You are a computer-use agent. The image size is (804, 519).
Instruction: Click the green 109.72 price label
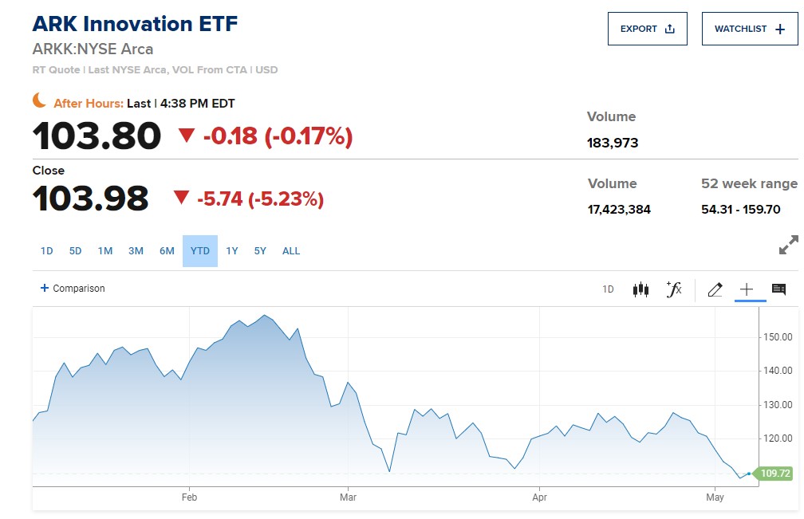774,474
